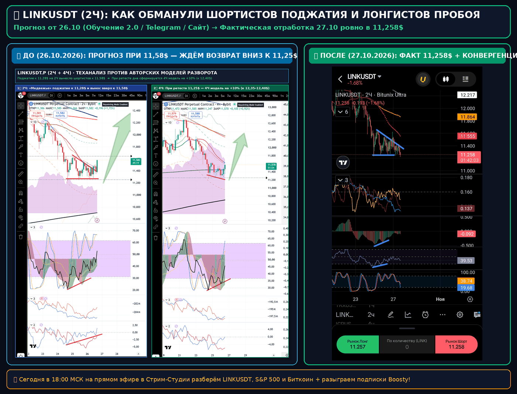
Task: Toggle magnet mode in the 2Ч chart
Action: pyautogui.click(x=21, y=193)
